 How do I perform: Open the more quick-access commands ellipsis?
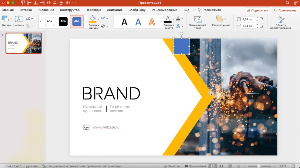pyautogui.click(x=74, y=3)
